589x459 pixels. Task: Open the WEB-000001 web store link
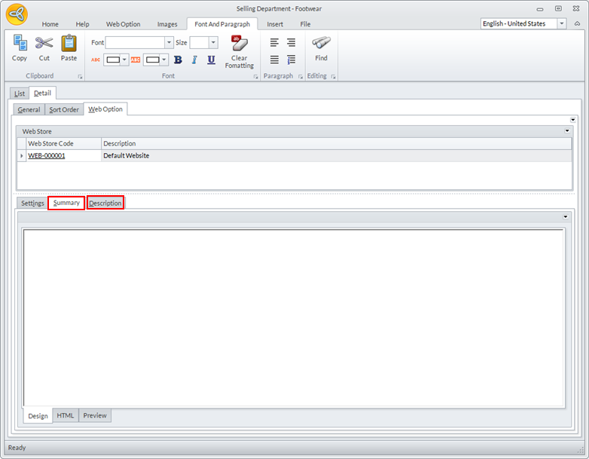click(x=47, y=155)
